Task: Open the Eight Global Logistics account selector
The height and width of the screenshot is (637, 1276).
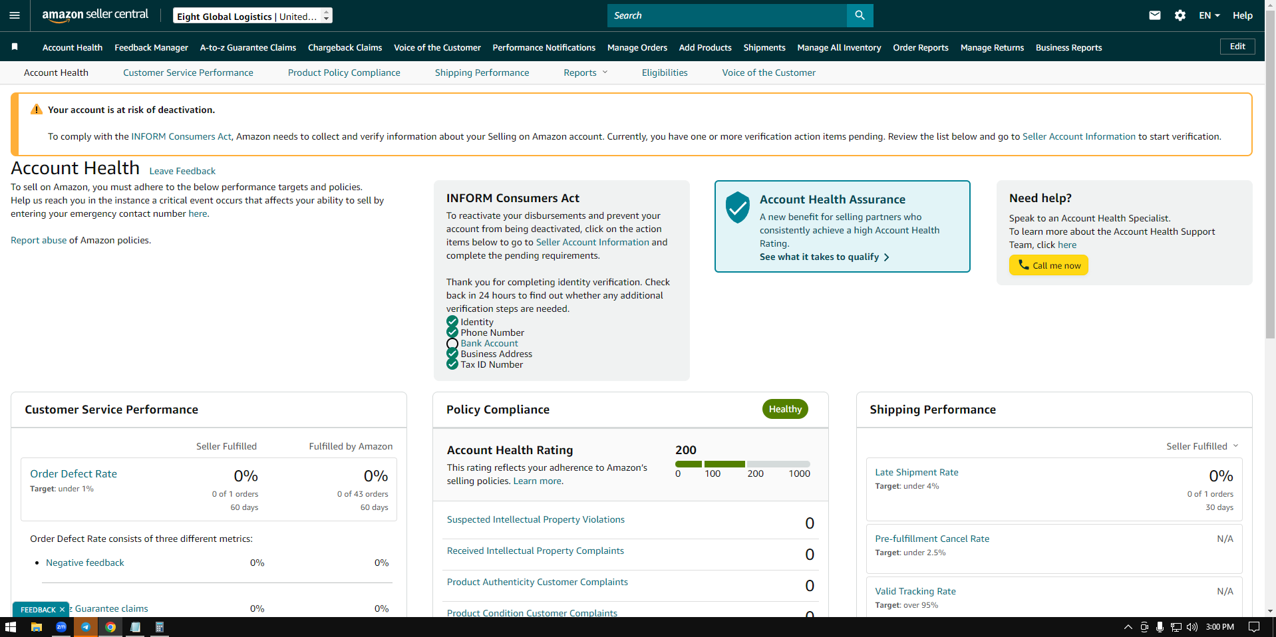Action: (253, 16)
